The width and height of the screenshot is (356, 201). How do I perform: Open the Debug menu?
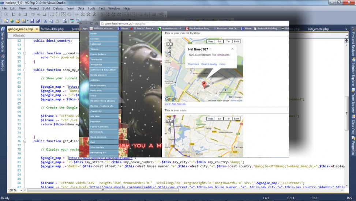coord(57,8)
